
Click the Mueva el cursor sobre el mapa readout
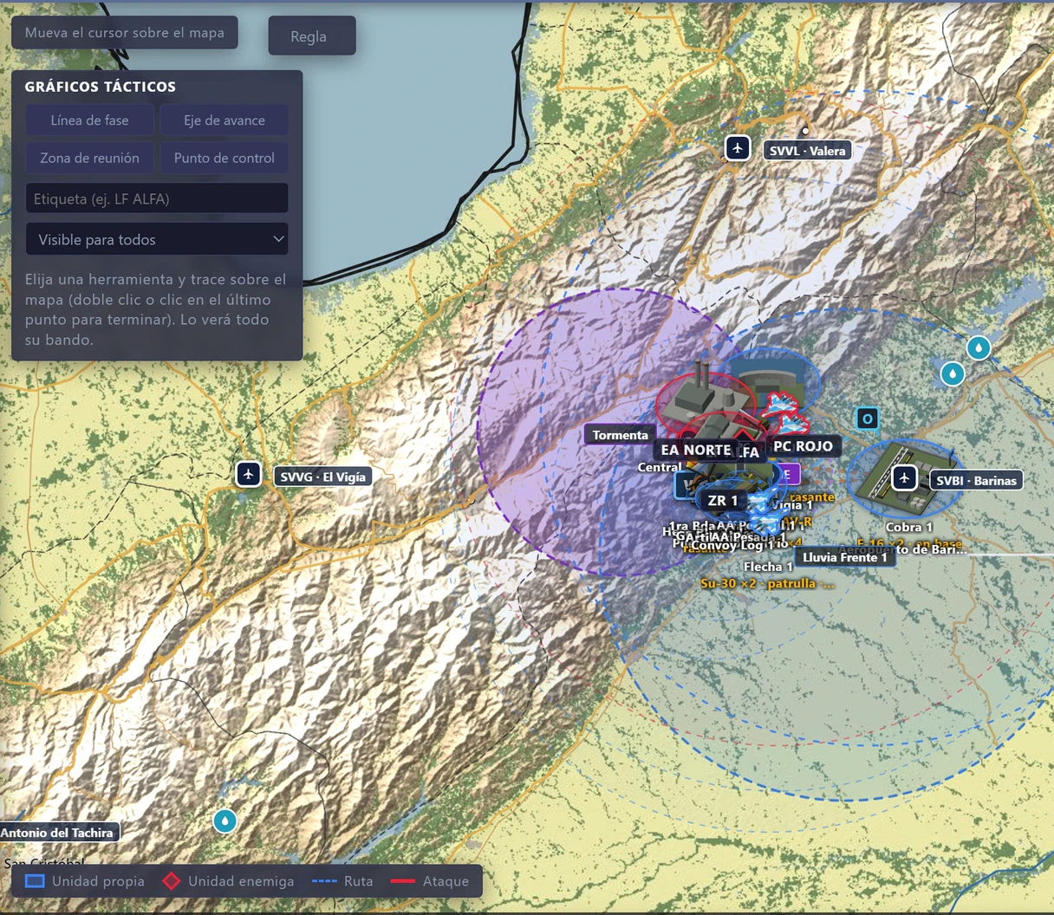tap(125, 32)
